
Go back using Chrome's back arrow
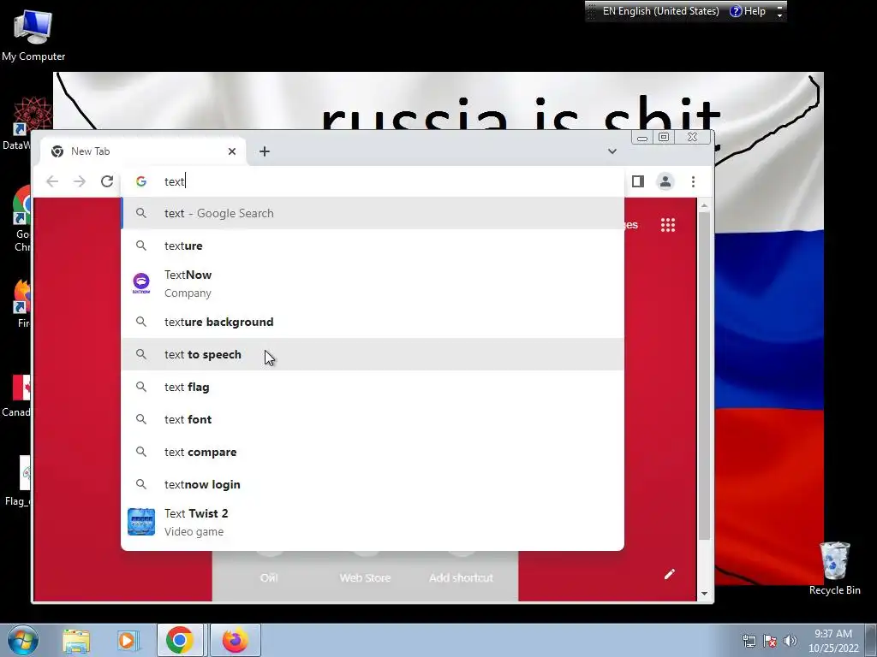tap(52, 181)
